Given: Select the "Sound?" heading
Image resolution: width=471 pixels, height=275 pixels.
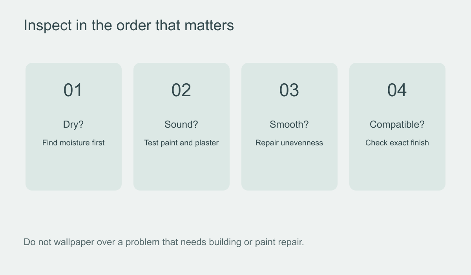Looking at the screenshot, I should pos(181,125).
